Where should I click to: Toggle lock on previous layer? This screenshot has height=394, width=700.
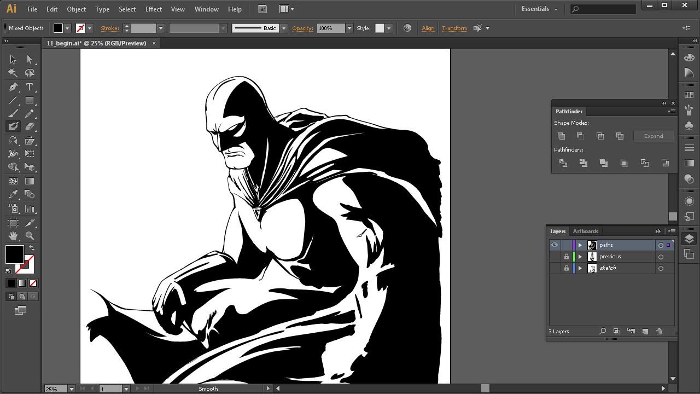coord(567,257)
